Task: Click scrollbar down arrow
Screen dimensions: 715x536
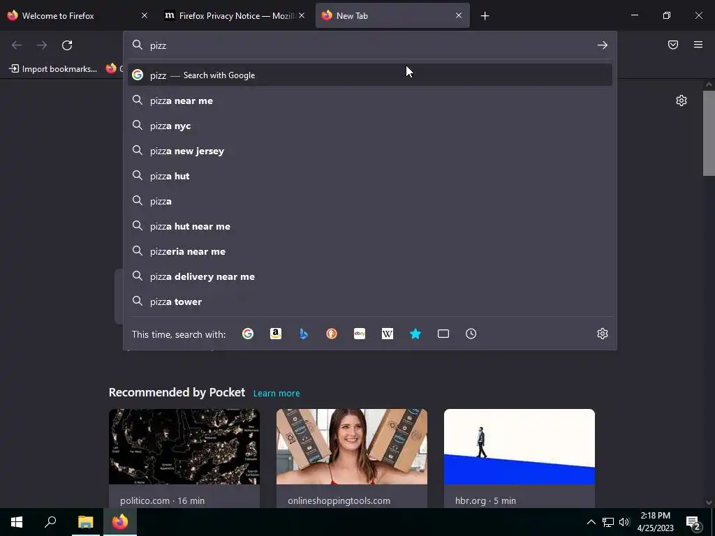Action: [709, 502]
